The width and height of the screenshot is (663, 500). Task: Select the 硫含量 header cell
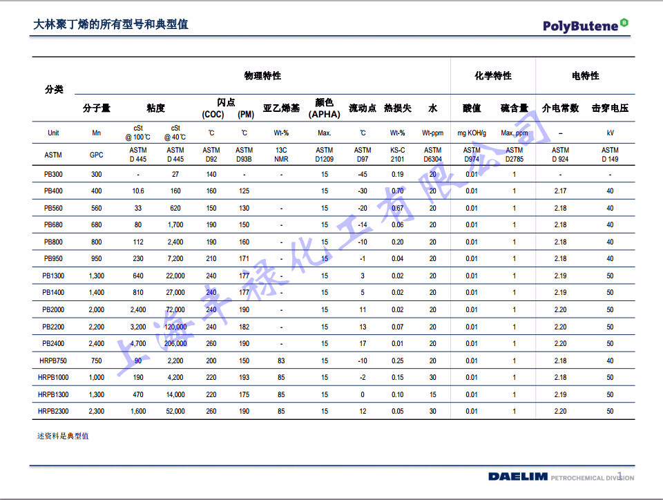pyautogui.click(x=514, y=108)
